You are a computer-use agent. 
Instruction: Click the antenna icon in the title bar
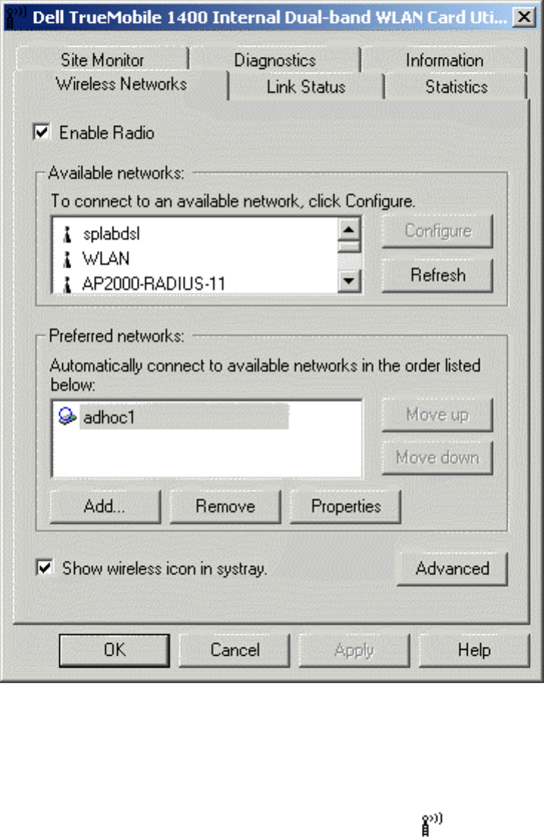pos(15,18)
